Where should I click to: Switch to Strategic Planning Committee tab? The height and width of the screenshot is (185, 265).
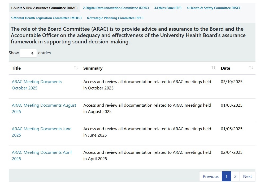[x=115, y=18]
